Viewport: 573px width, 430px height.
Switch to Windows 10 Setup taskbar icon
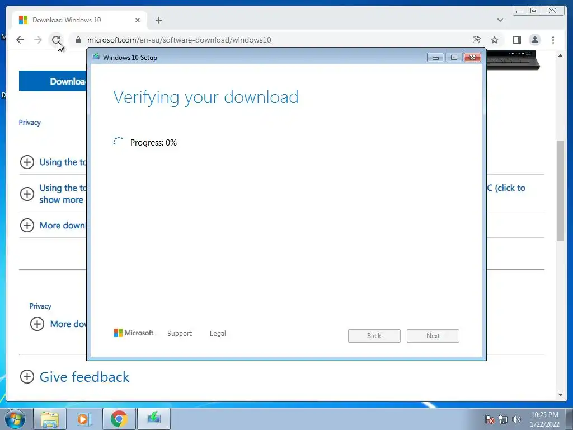click(x=154, y=419)
